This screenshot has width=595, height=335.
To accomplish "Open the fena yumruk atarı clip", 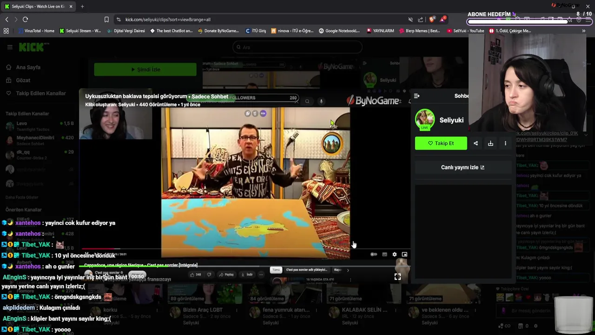I will [284, 305].
